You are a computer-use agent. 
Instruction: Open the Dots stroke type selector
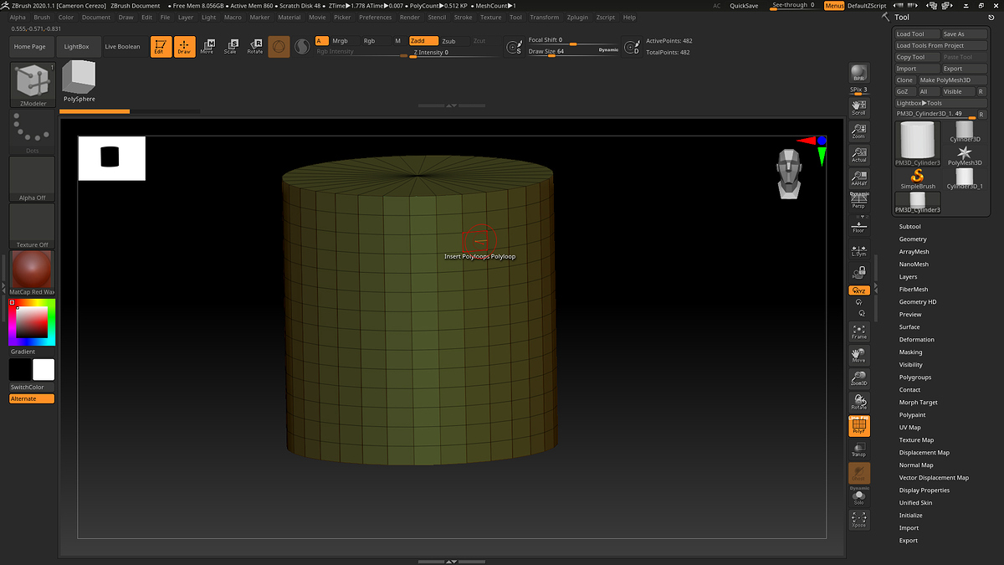pos(32,132)
